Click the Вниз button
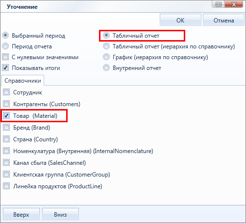The width and height of the screenshot is (246, 223). coord(60,214)
